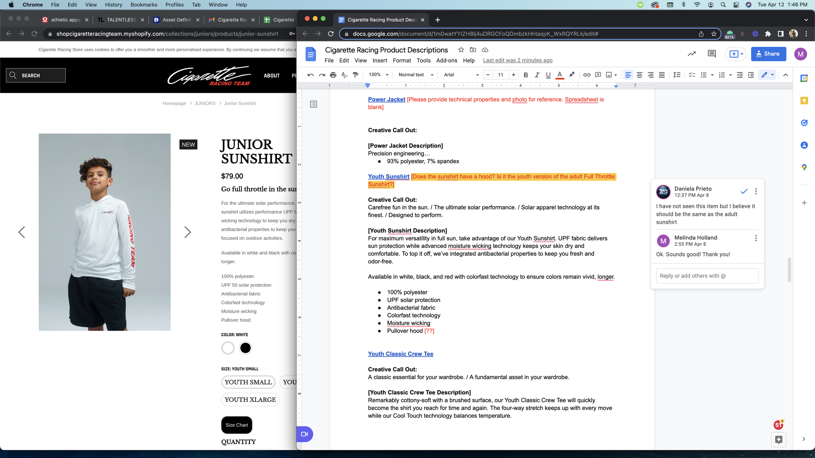Click the Share button
Screen dimensions: 815x458
(768, 54)
